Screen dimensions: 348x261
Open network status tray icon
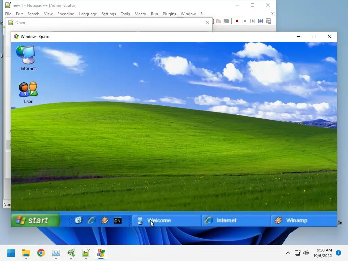pos(297,253)
